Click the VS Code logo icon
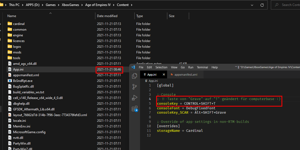 point(133,67)
